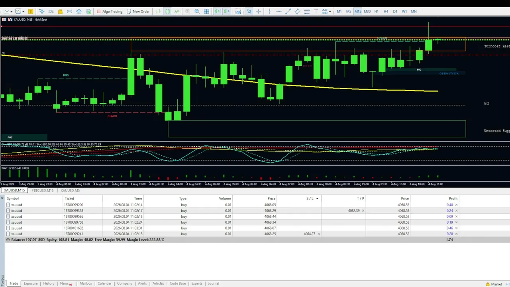This screenshot has height=287, width=510.
Task: Remove the 4082.39 take profit
Action: pos(363,210)
